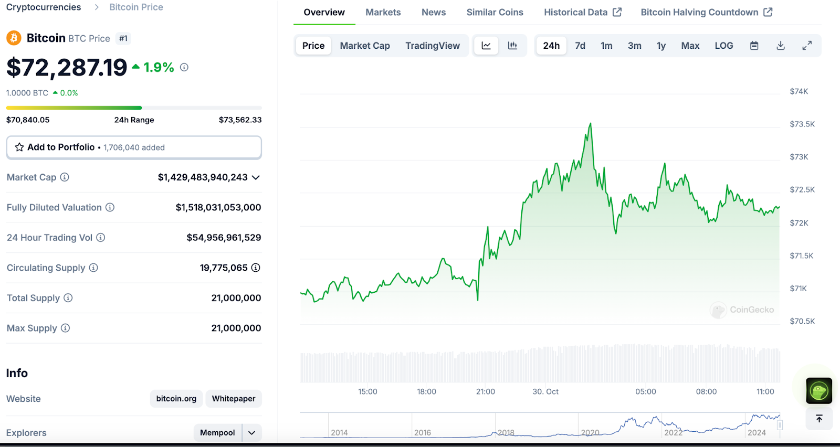Open Market Cap info tooltip icon
Image resolution: width=840 pixels, height=447 pixels.
click(x=65, y=177)
